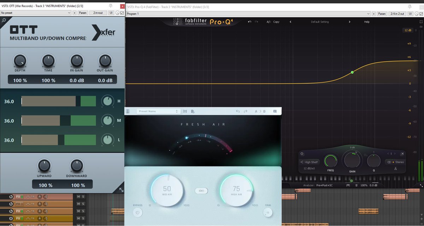Viewport: 424px width, 226px height.
Task: Click the OTT mid band M knob
Action: 107,121
